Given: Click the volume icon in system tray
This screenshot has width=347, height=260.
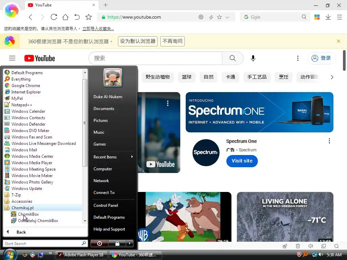Looking at the screenshot, I should pyautogui.click(x=321, y=255).
